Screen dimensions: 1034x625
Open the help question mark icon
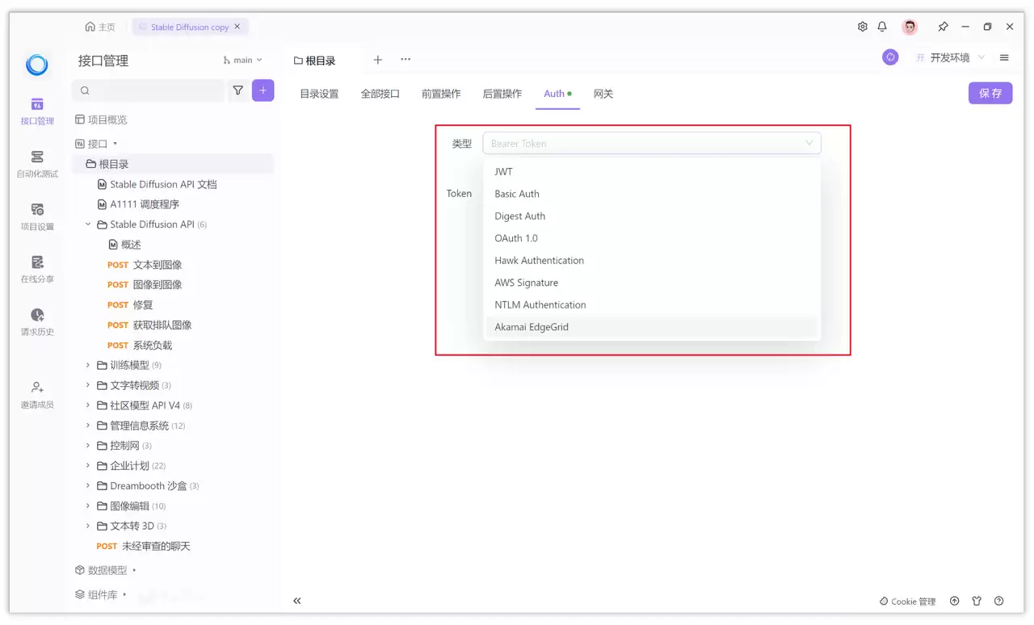999,601
